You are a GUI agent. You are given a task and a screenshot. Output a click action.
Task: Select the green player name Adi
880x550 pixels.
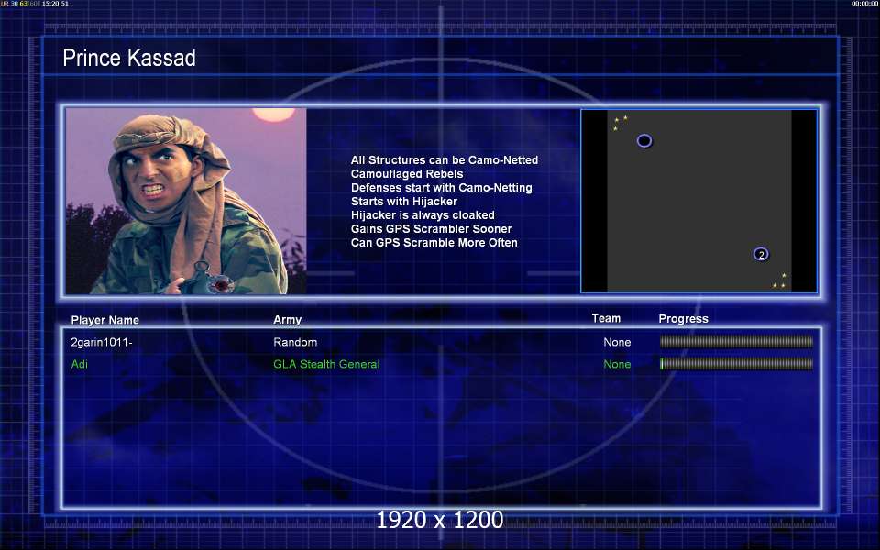[80, 364]
